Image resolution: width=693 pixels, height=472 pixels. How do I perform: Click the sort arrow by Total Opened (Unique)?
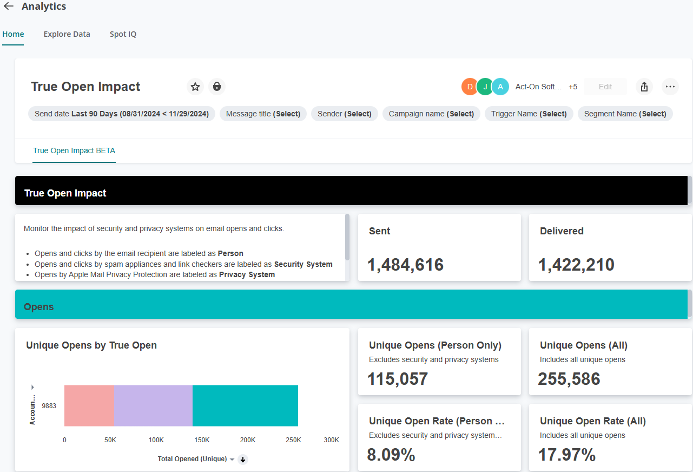pos(243,459)
